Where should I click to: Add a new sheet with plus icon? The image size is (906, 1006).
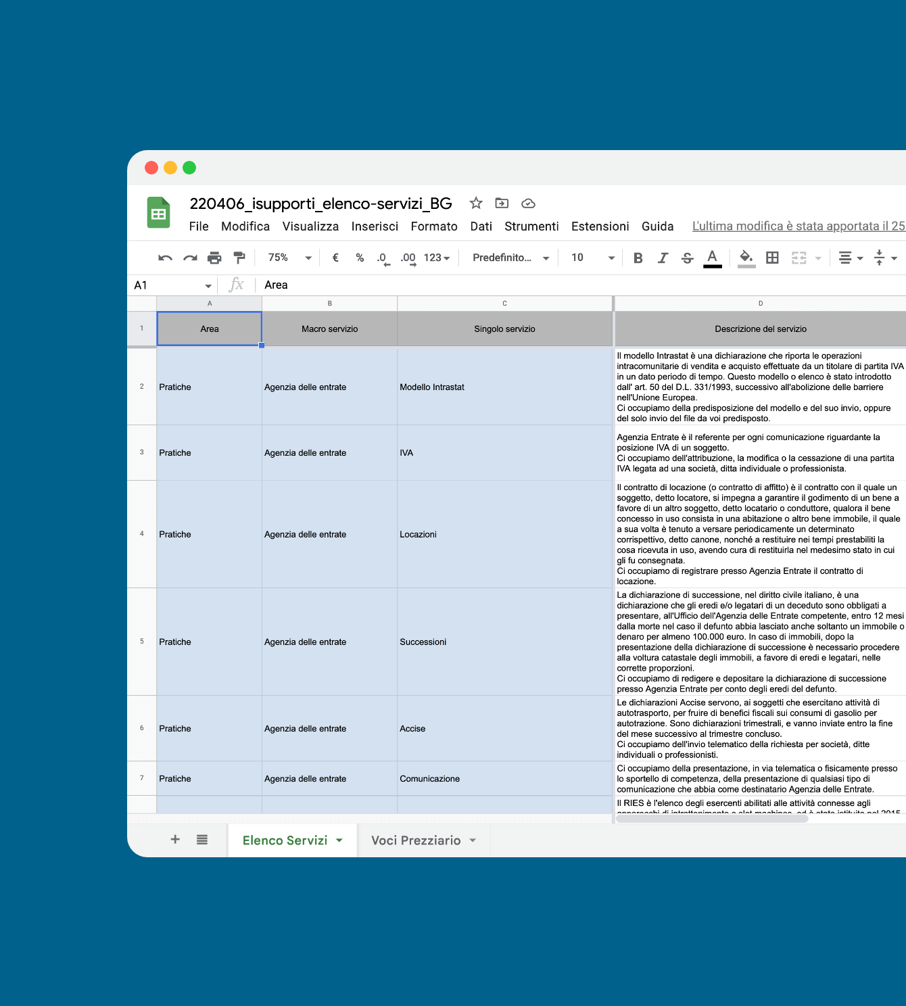coord(175,840)
